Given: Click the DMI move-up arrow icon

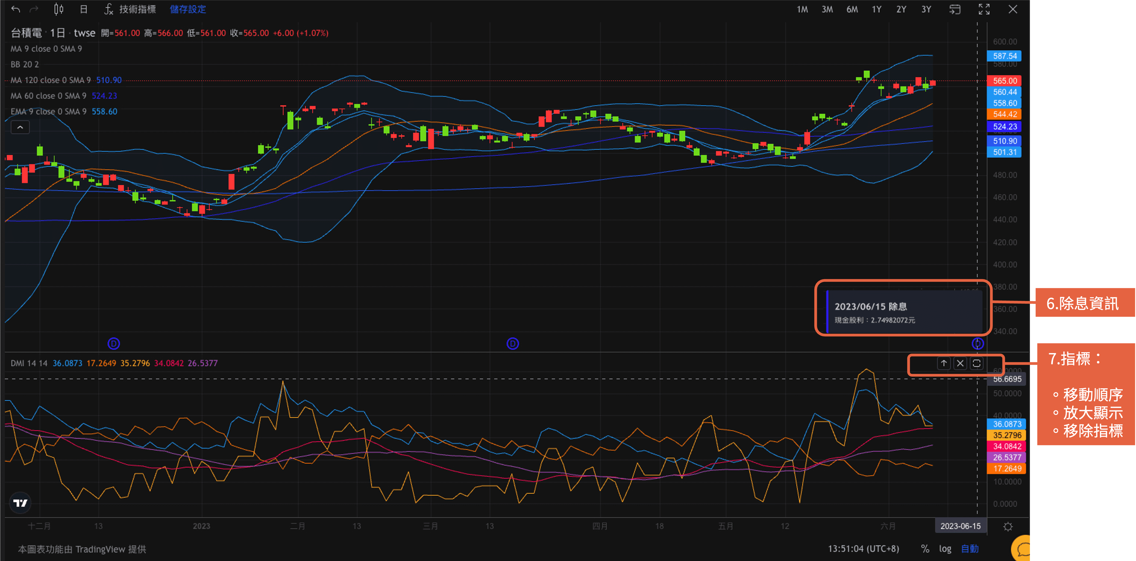Looking at the screenshot, I should click(x=943, y=363).
